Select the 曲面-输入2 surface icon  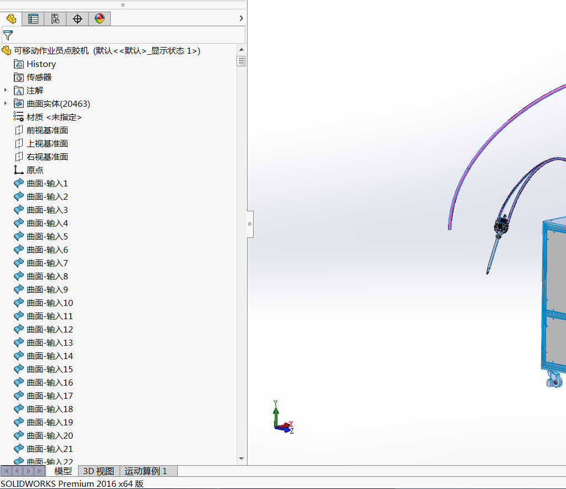point(19,196)
